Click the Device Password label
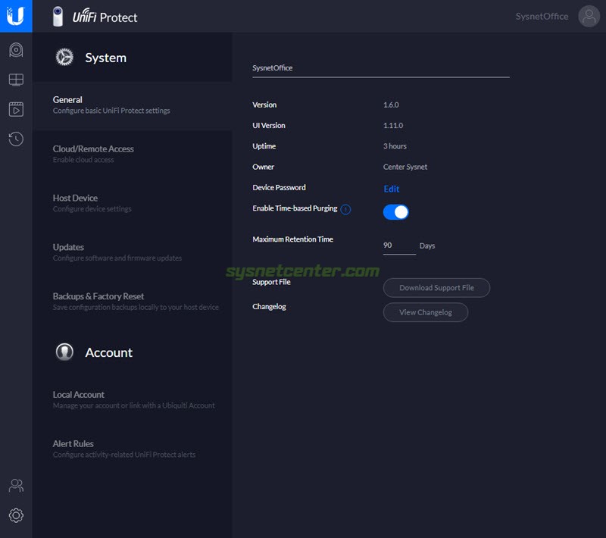 click(x=279, y=187)
